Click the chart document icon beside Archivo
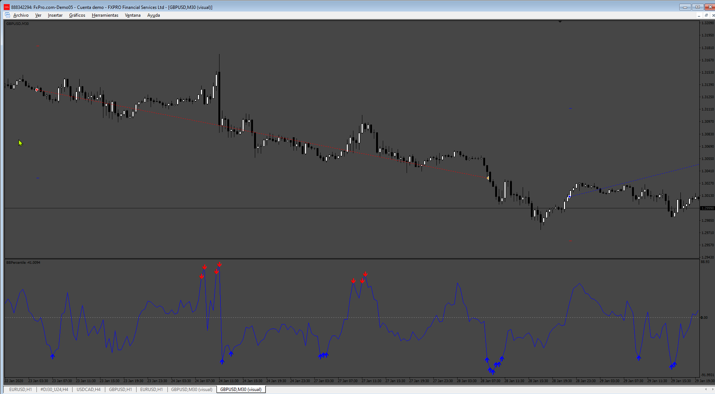 7,15
